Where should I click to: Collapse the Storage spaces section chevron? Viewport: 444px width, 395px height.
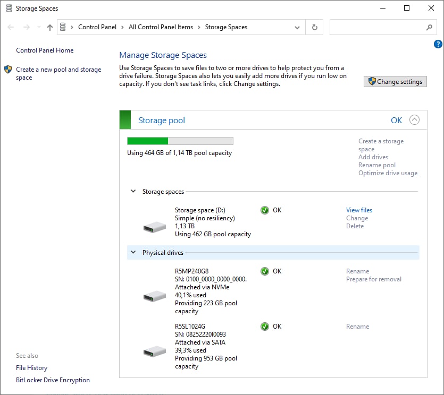(x=133, y=191)
